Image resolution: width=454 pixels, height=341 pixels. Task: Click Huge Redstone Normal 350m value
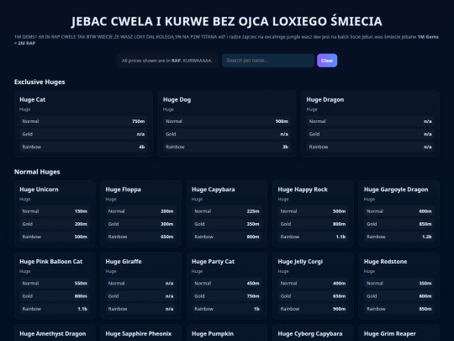click(425, 283)
